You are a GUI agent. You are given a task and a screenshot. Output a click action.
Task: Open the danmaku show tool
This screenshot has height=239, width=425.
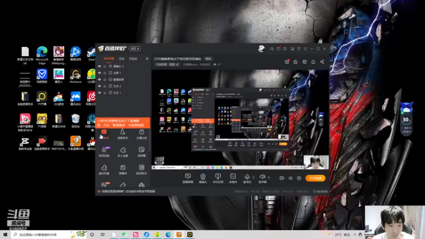123,169
